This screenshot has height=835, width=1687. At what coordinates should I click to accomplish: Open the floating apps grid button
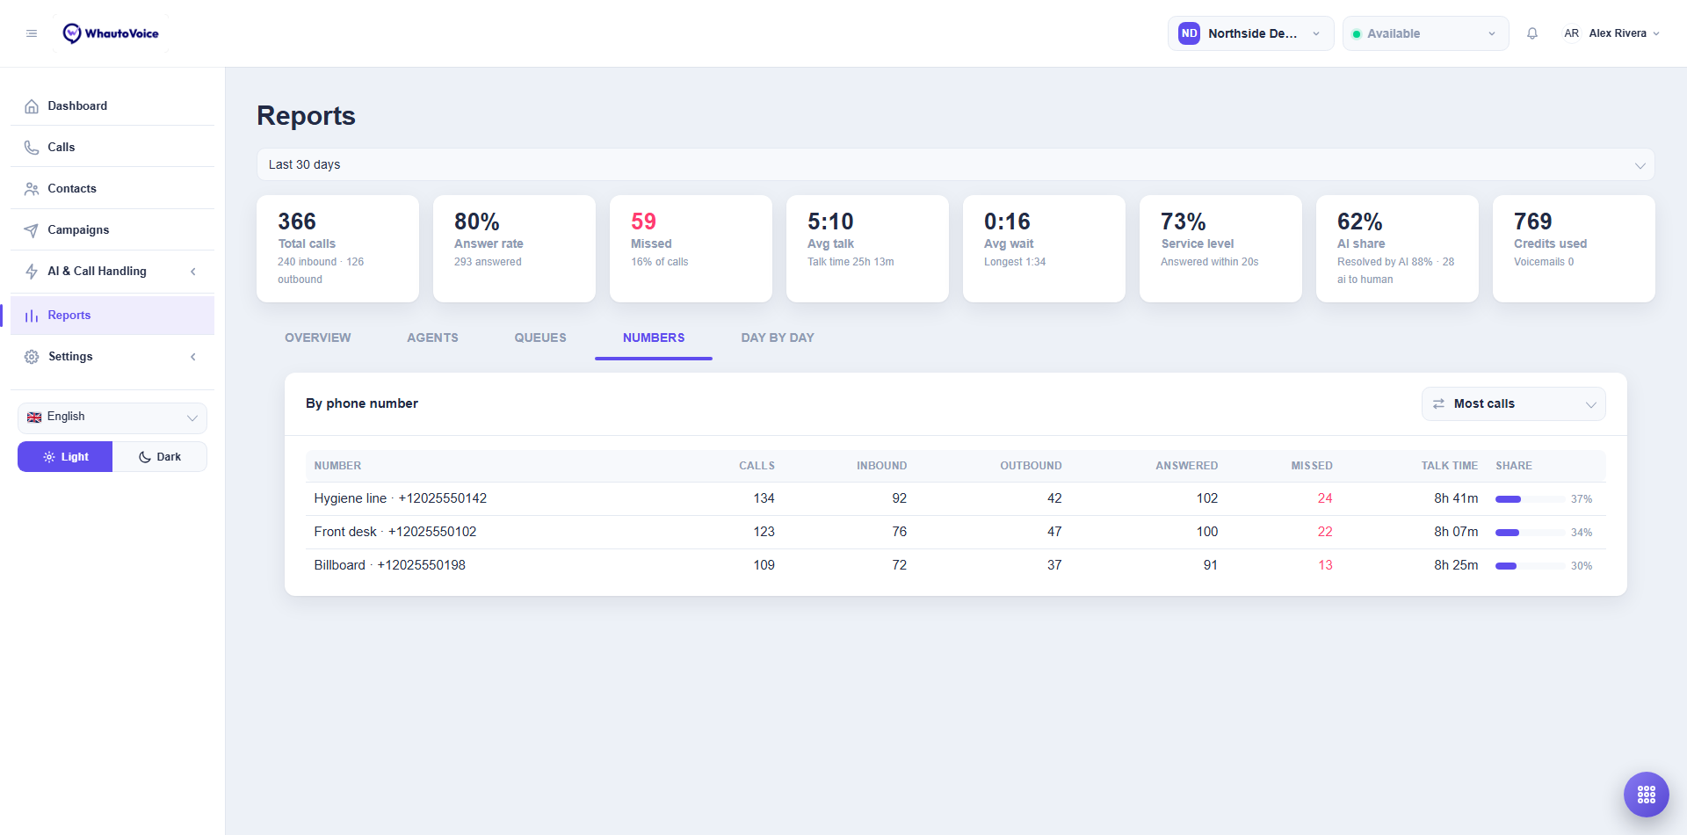1647,795
